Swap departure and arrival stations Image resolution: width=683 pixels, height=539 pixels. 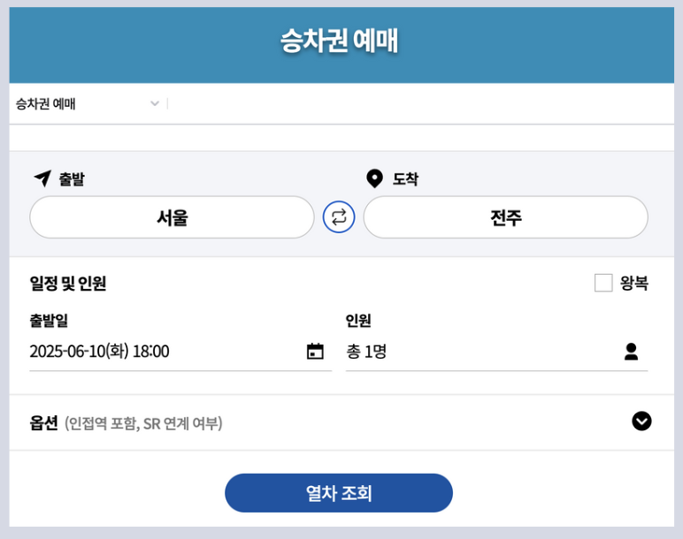[x=339, y=216]
